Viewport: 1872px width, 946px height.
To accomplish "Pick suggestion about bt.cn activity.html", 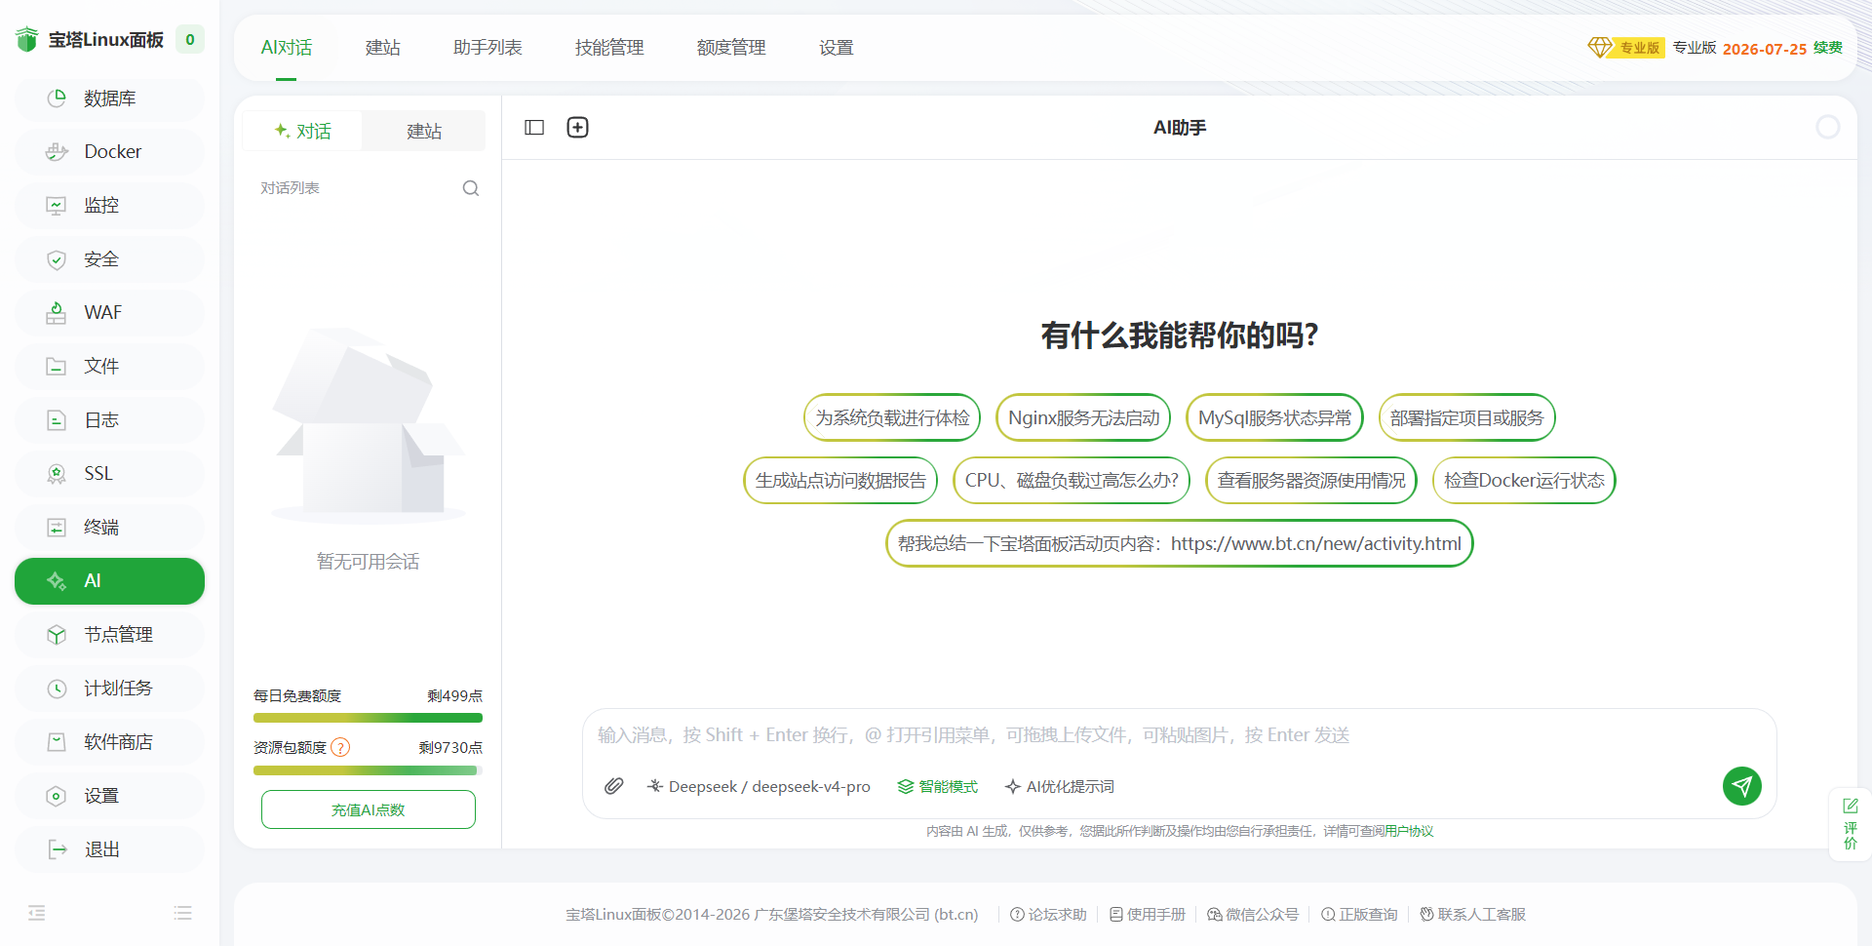I will [1180, 543].
